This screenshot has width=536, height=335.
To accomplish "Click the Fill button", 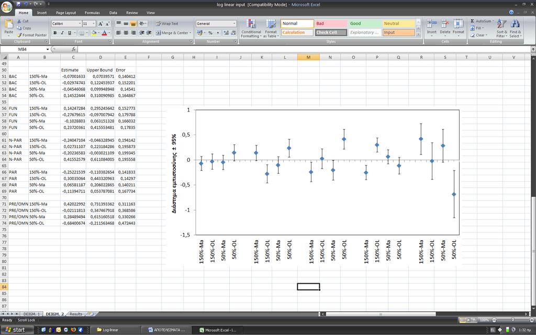I will (x=476, y=28).
